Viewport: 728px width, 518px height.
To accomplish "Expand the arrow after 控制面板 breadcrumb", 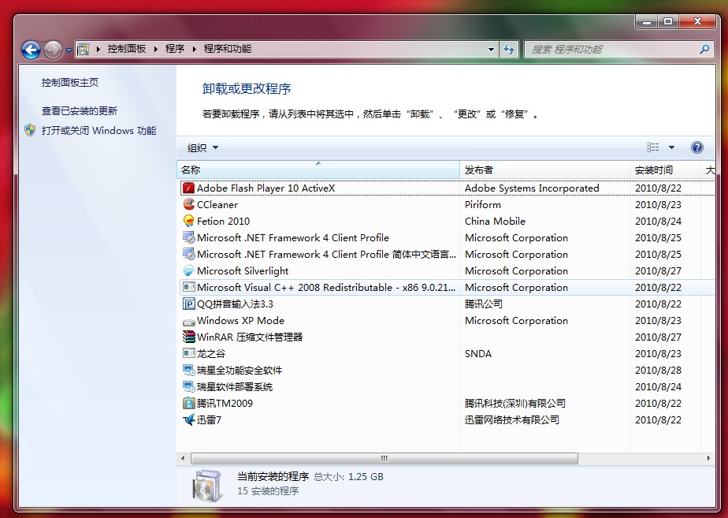I will [x=155, y=49].
